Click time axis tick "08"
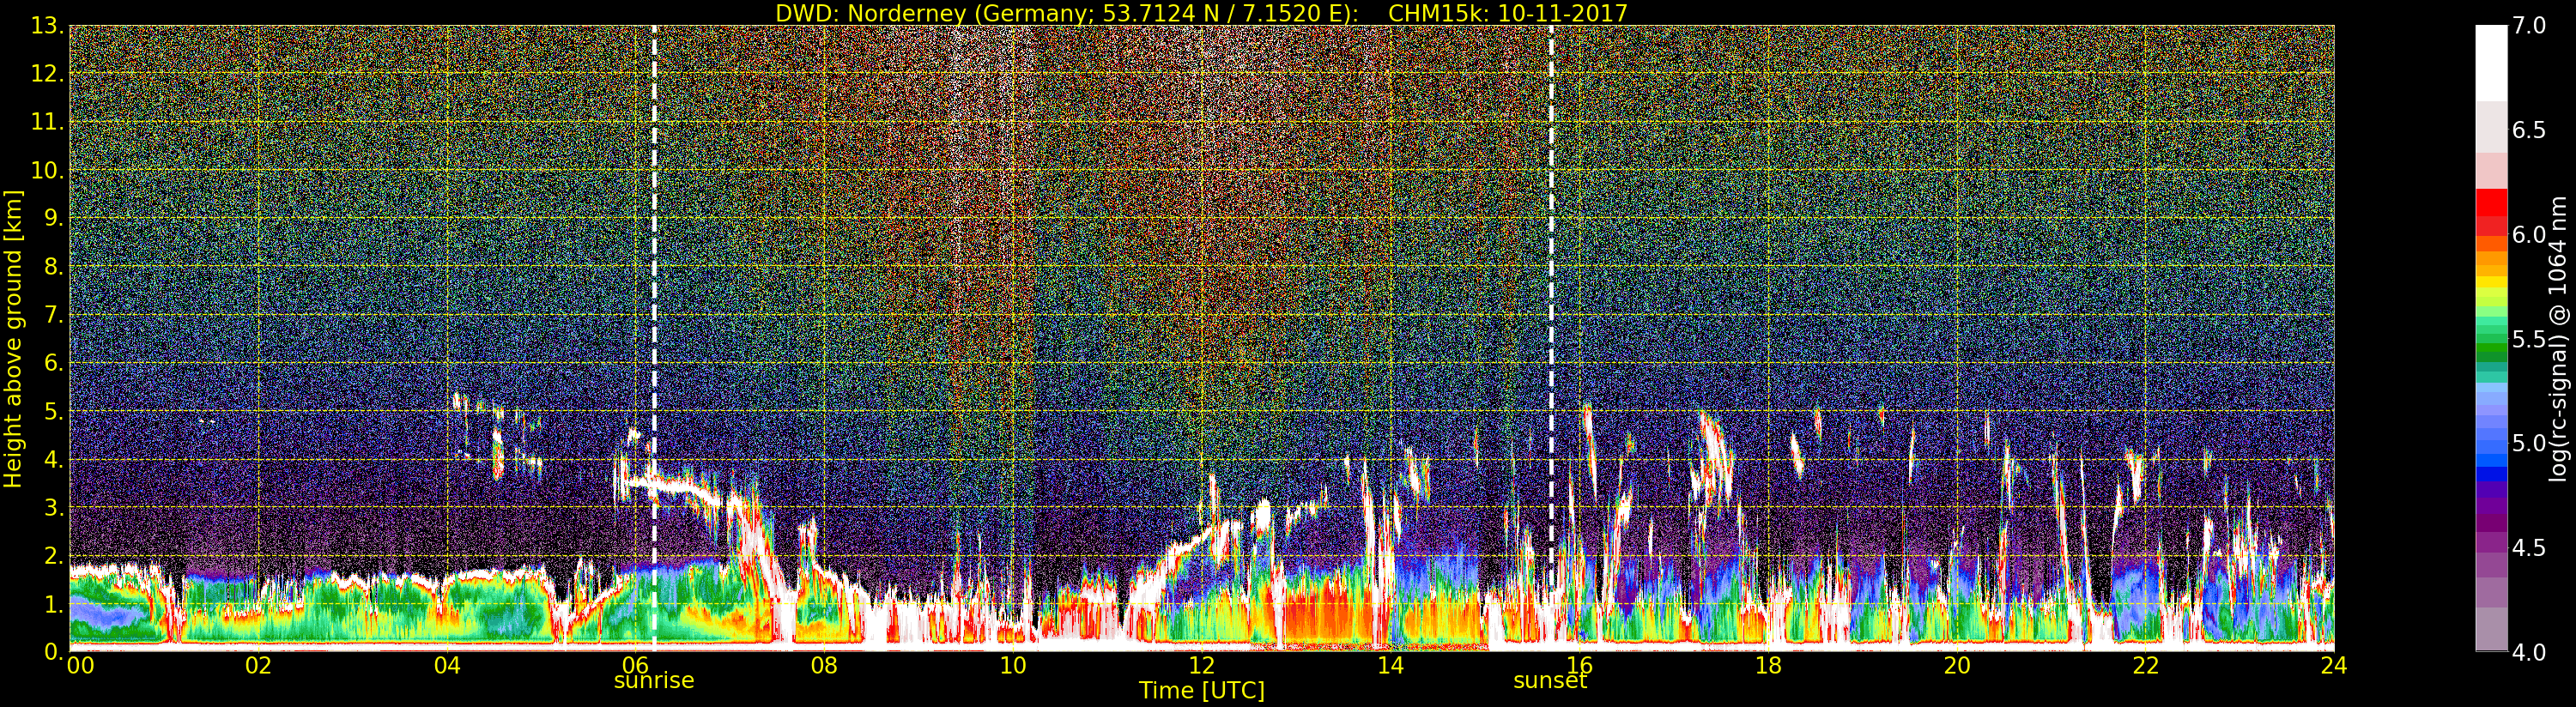This screenshot has height=707, width=2576. tap(824, 666)
